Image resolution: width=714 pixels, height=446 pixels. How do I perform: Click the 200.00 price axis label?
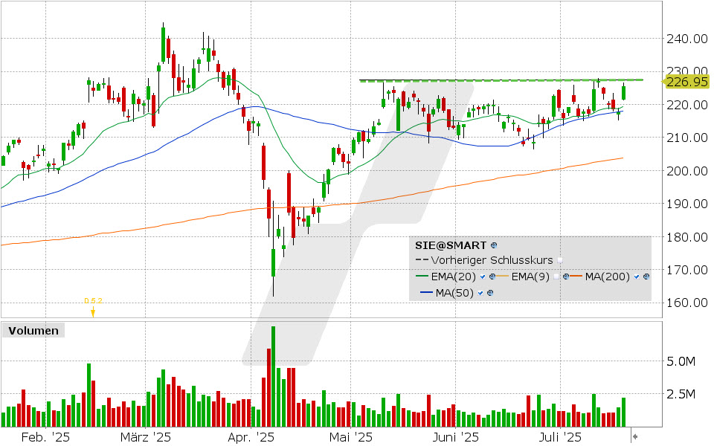click(687, 171)
